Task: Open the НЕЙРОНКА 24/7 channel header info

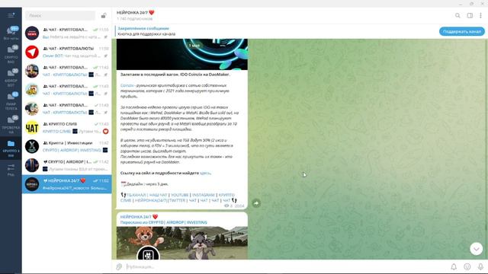Action: coord(136,15)
